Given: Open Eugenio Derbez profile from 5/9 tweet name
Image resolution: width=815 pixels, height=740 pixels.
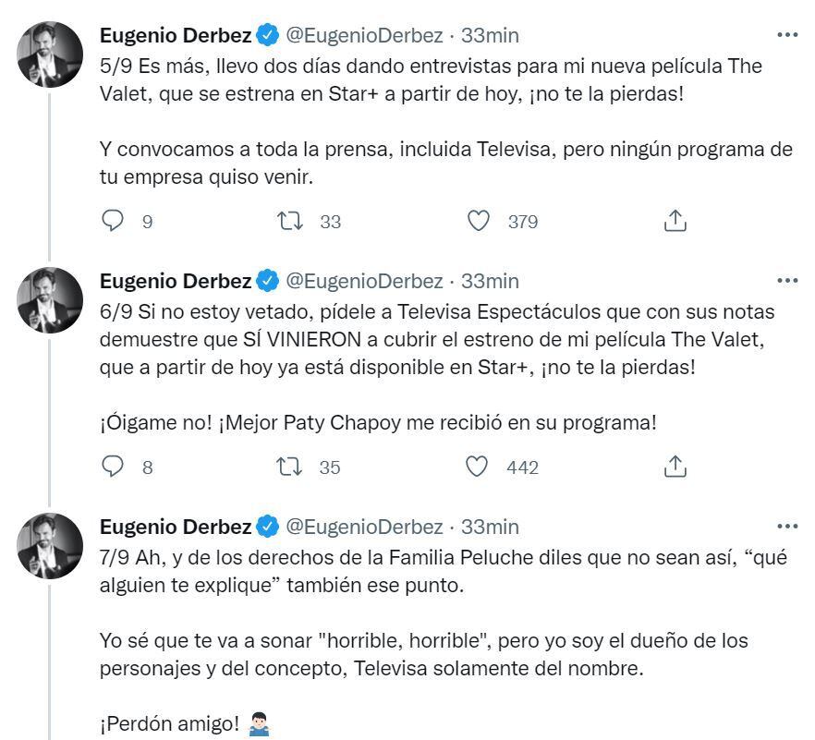Looking at the screenshot, I should tap(175, 35).
